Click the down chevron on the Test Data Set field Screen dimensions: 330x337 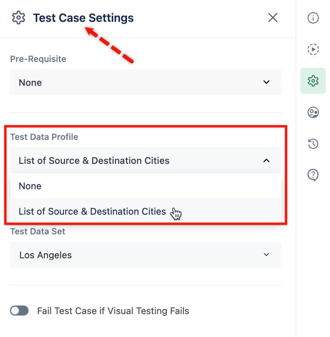click(266, 254)
